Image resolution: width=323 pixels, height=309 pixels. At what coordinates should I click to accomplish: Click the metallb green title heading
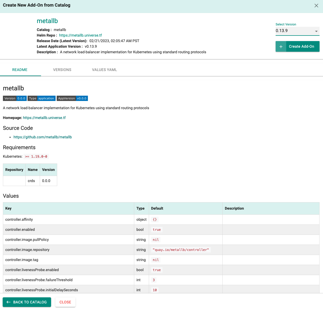coord(47,21)
